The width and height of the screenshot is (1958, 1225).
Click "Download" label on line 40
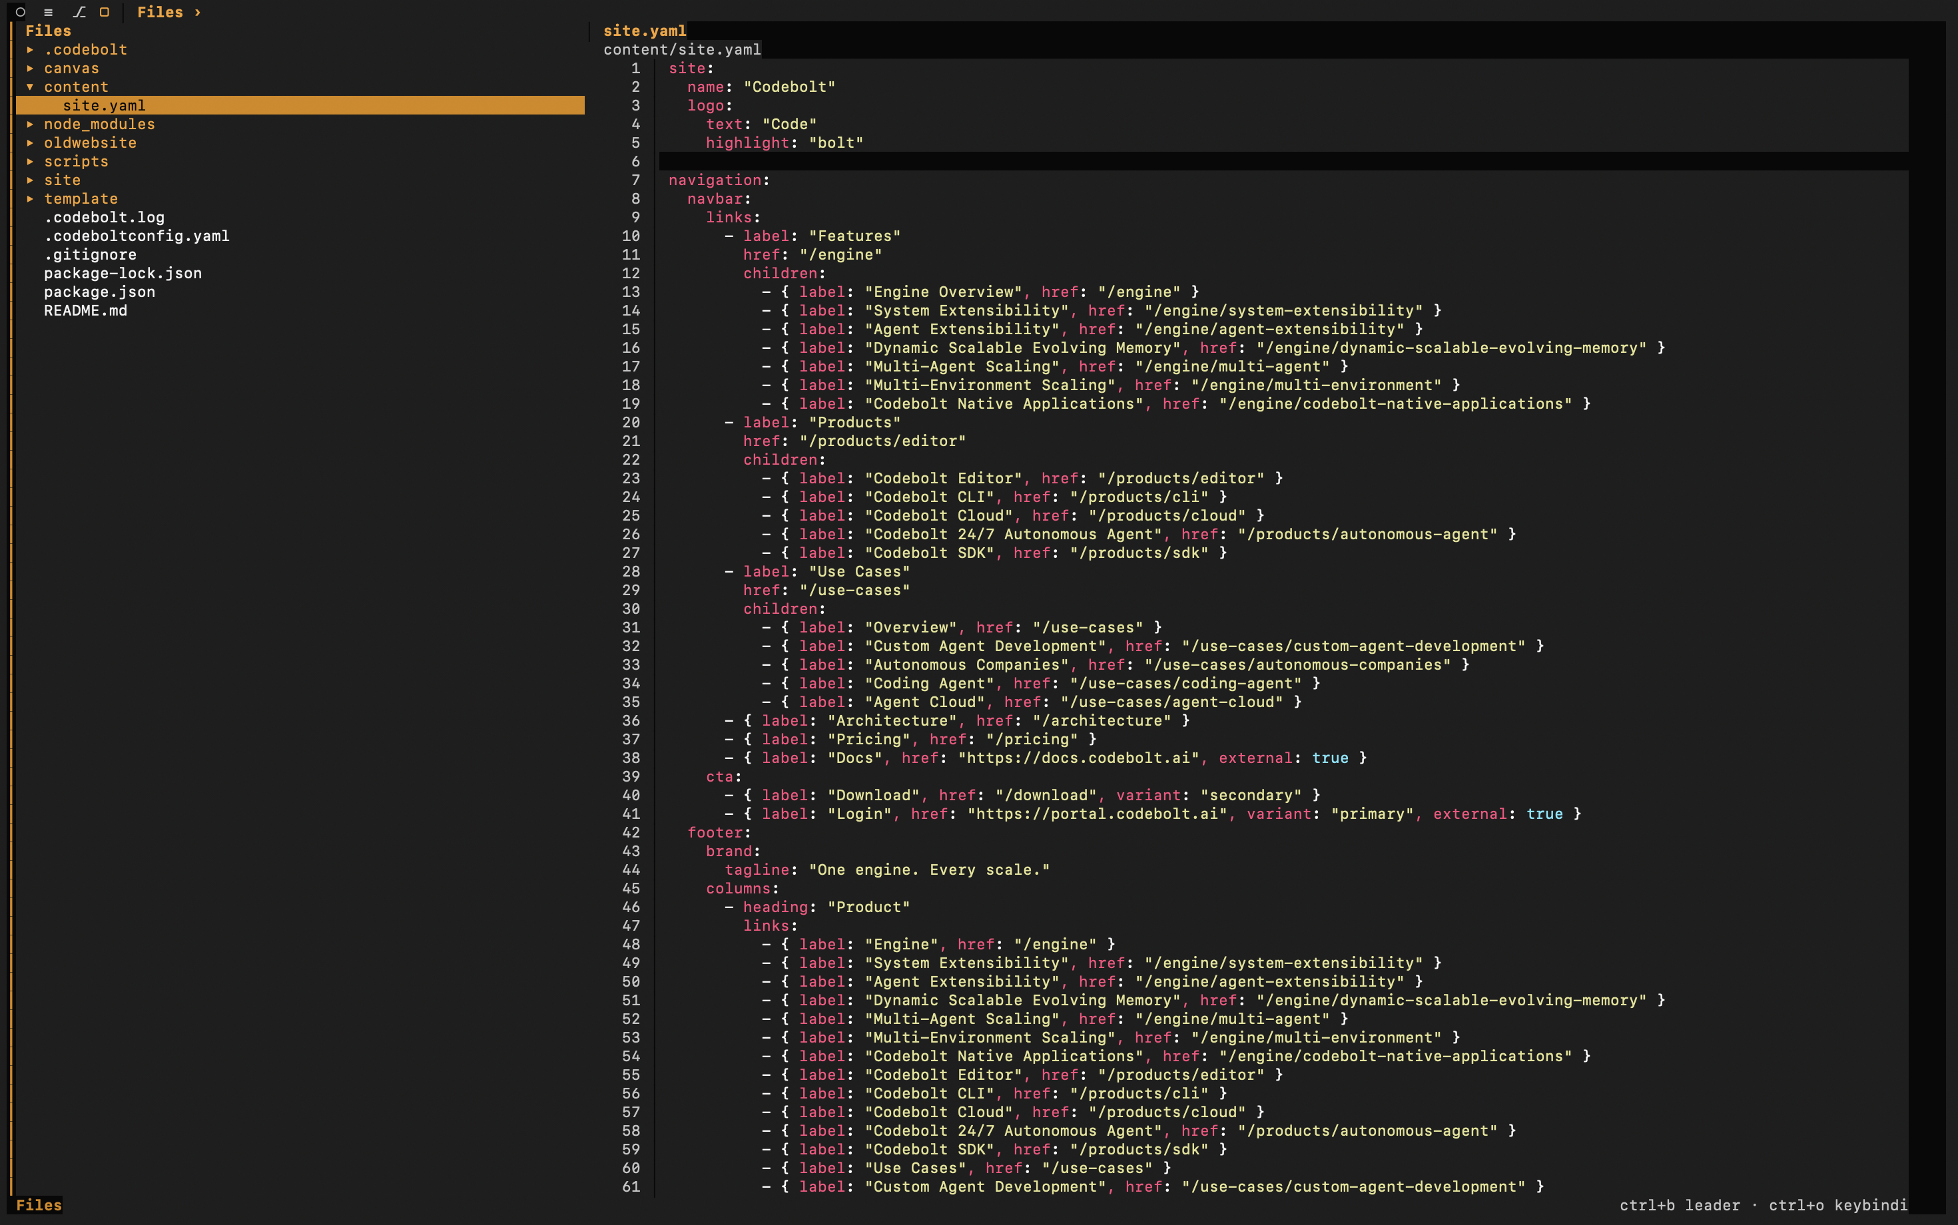point(873,795)
